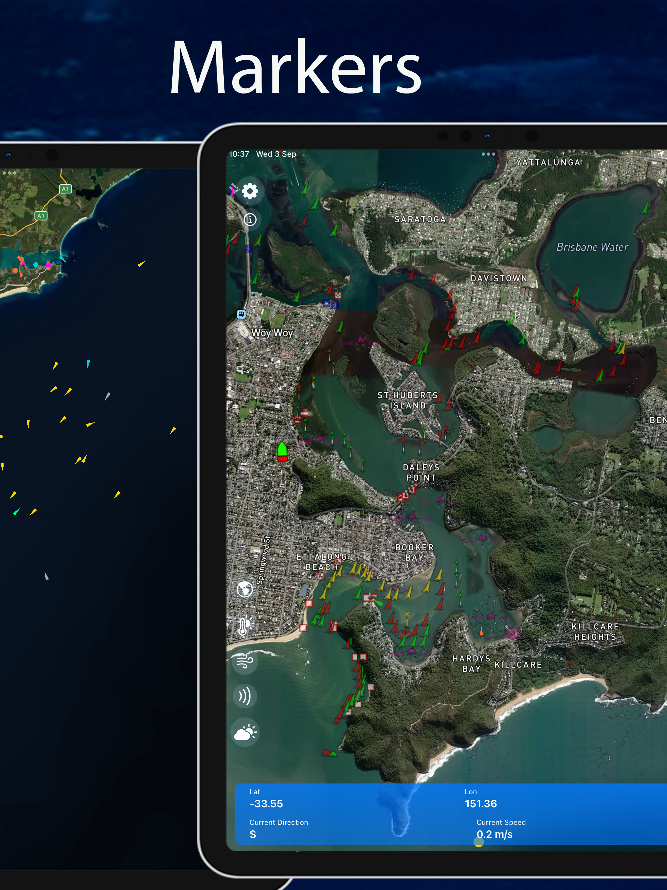
Task: Select the no-entry sign marker near Woy Woy
Action: [x=305, y=413]
